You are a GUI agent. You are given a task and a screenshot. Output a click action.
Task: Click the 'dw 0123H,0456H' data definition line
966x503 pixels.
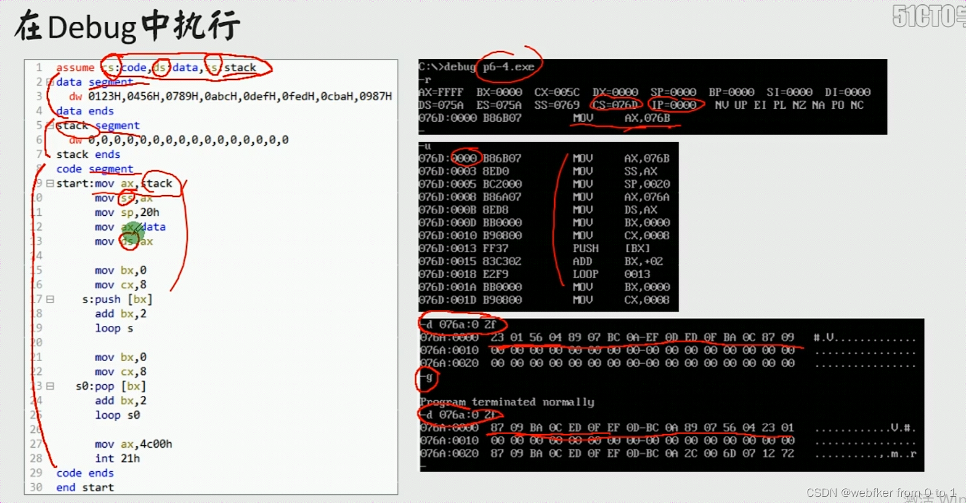tap(230, 97)
